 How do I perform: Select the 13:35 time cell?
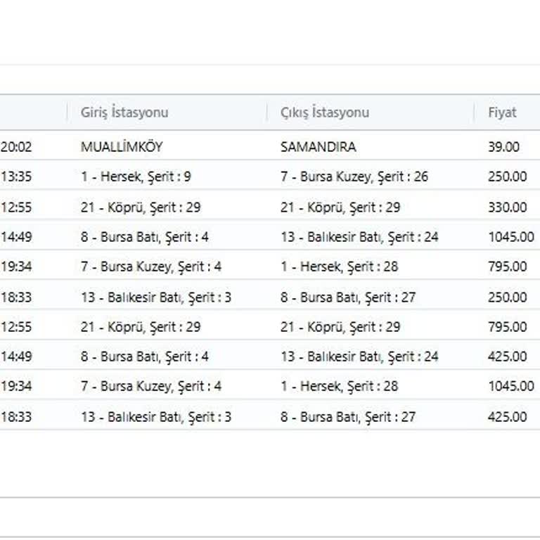[16, 177]
